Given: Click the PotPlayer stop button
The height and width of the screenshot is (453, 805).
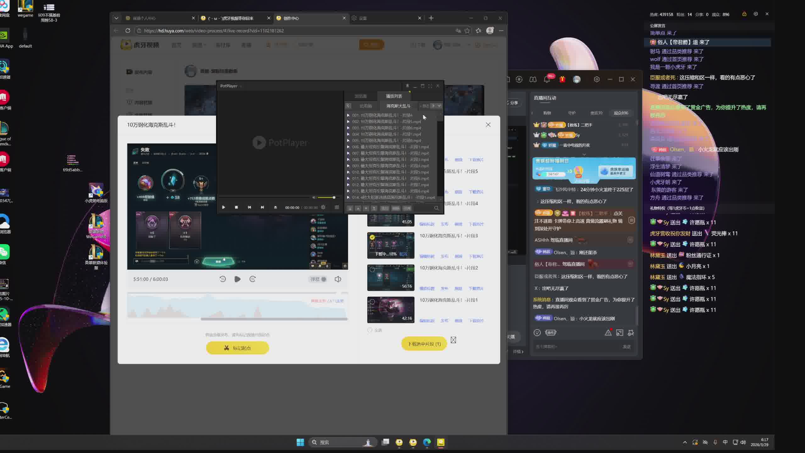Looking at the screenshot, I should (x=236, y=207).
